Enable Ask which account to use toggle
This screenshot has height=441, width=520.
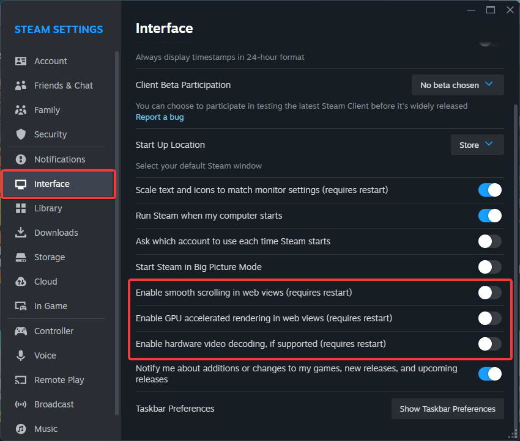point(489,241)
